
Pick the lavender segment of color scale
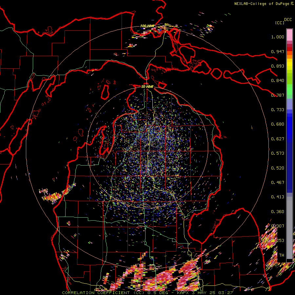click(x=289, y=104)
